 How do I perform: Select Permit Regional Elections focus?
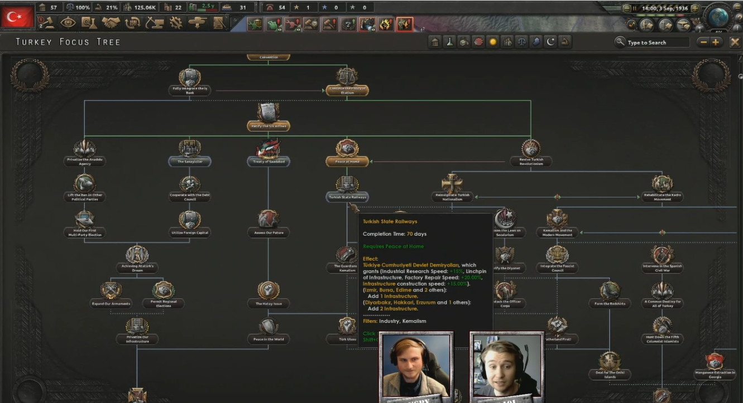click(163, 295)
